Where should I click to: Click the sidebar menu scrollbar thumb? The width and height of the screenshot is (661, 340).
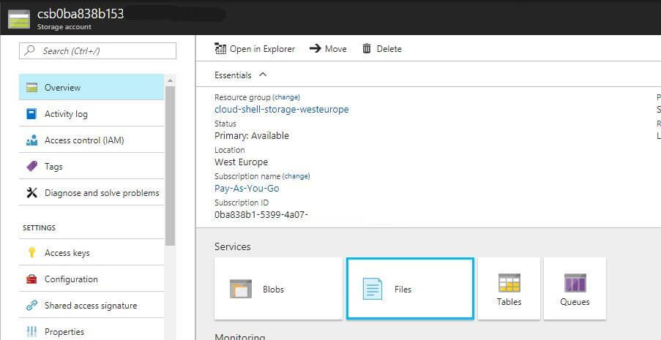170,165
